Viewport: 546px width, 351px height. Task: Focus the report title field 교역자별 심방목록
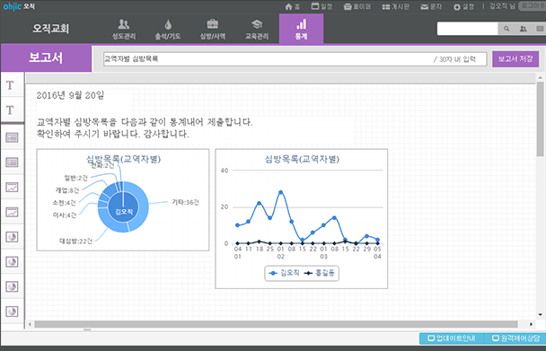click(x=295, y=59)
